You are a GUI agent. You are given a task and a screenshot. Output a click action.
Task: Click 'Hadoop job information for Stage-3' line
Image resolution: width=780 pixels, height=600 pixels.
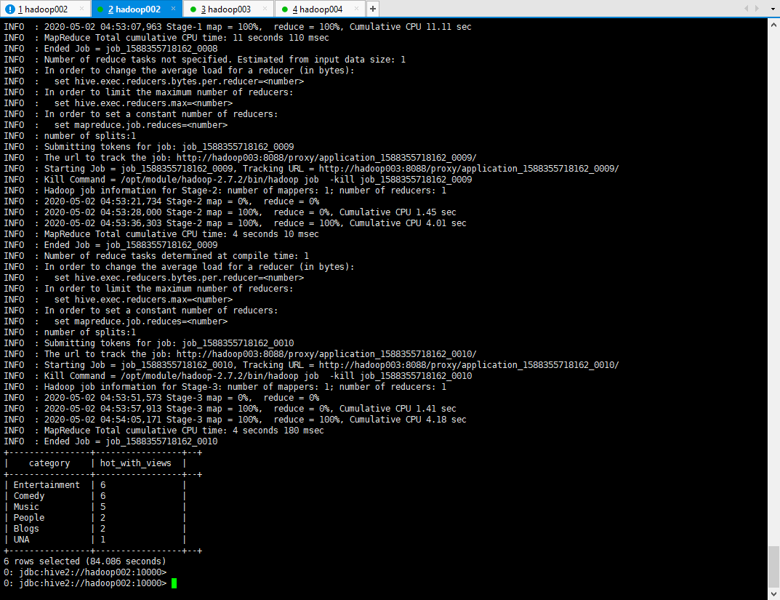click(x=245, y=387)
